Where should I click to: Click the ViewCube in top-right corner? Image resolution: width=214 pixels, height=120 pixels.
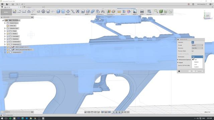tap(207, 16)
